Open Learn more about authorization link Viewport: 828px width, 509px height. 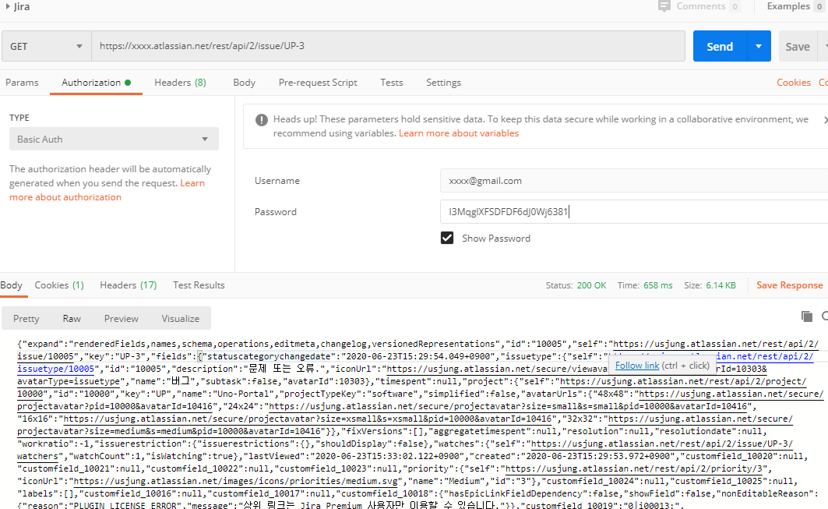click(x=107, y=189)
